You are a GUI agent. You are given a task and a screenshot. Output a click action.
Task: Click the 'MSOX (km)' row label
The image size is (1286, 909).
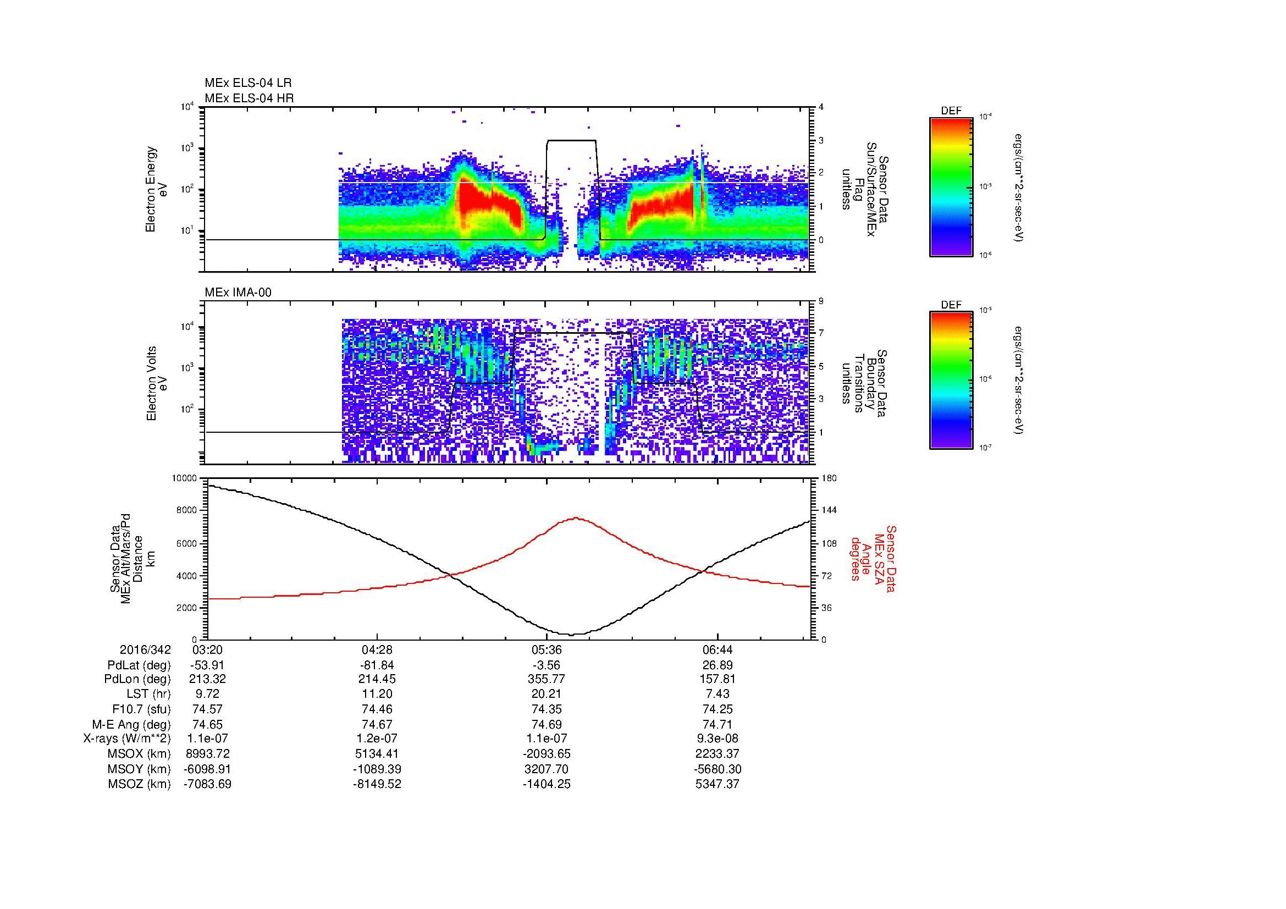(x=140, y=754)
